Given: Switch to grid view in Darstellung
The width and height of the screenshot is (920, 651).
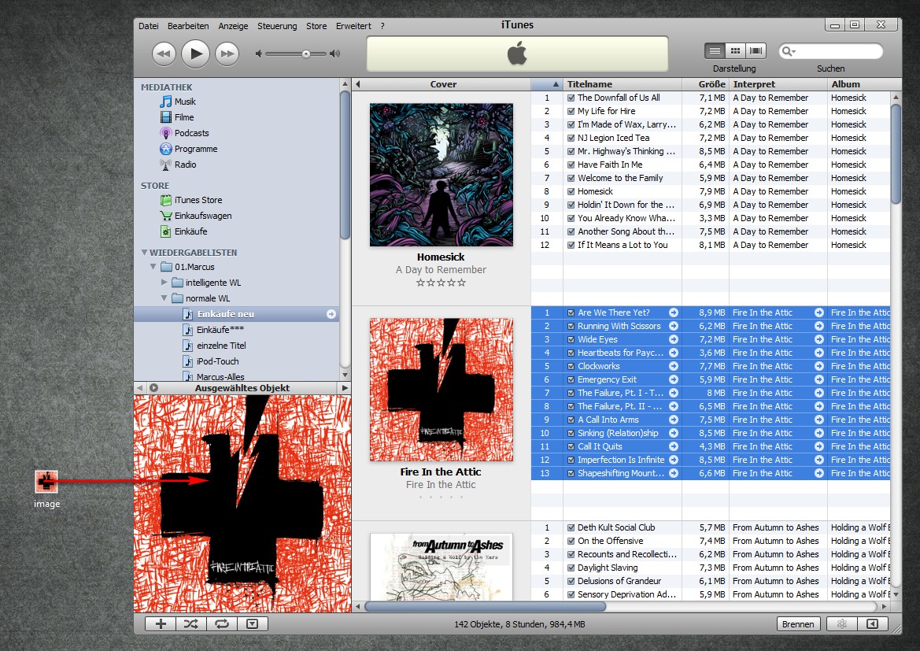Looking at the screenshot, I should (x=735, y=51).
